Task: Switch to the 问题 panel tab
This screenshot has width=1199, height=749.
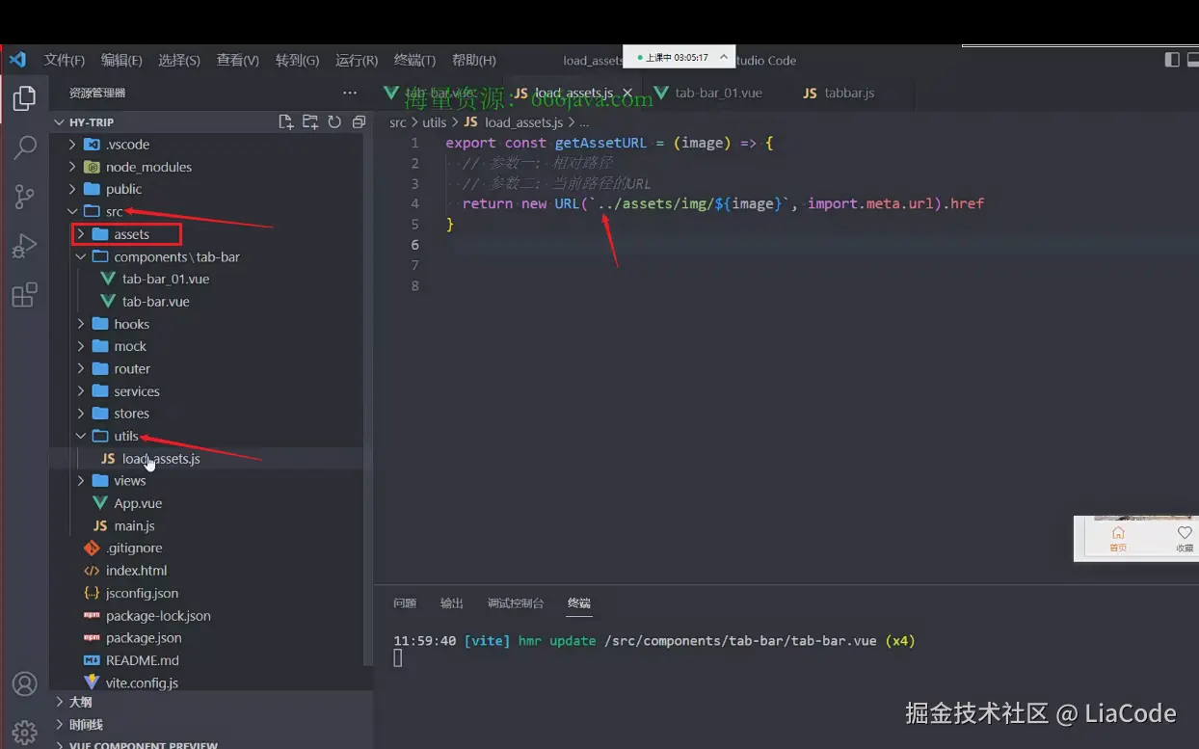Action: 405,603
